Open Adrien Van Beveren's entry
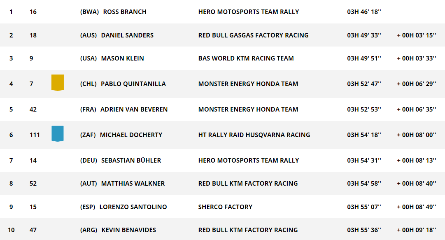The width and height of the screenshot is (445, 240). 134,109
